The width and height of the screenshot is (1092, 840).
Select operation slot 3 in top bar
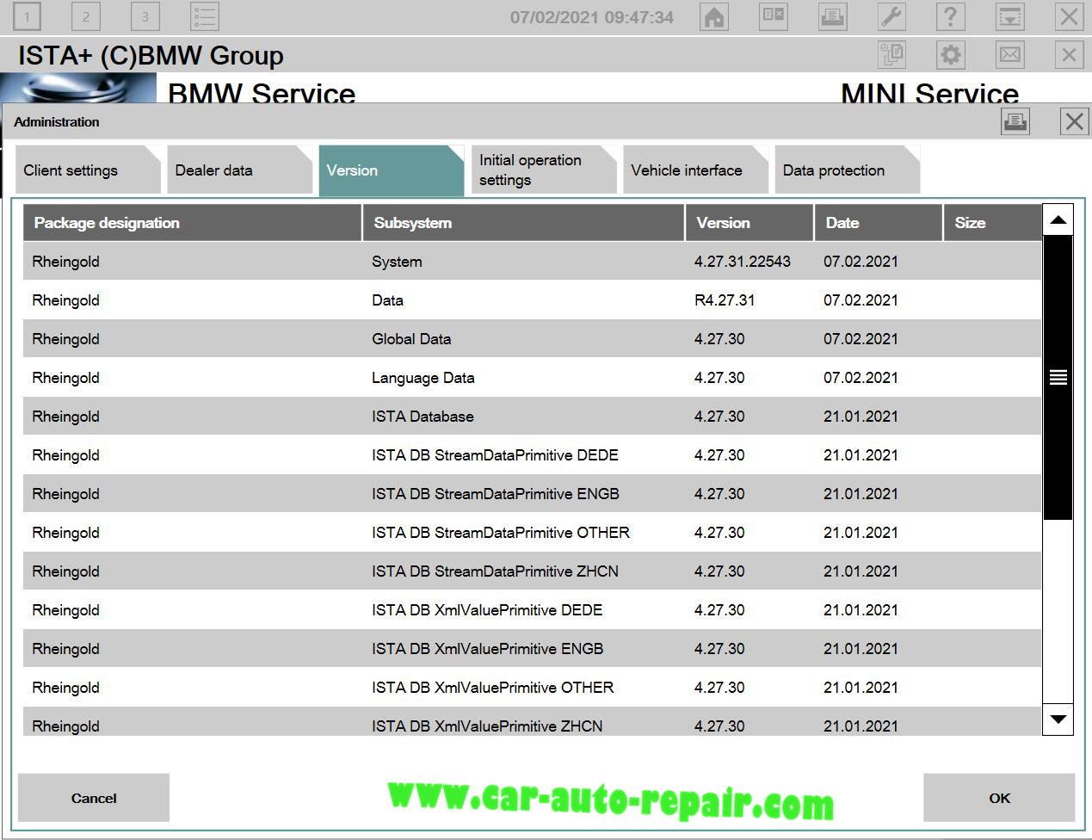tap(145, 16)
